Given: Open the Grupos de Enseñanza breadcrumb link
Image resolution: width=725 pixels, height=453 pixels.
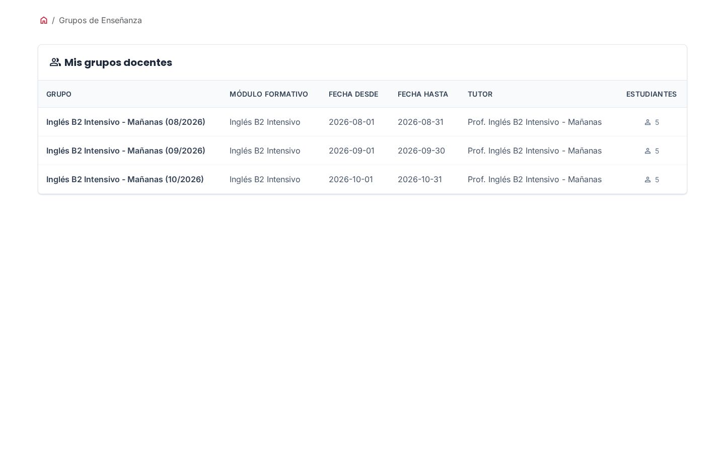Looking at the screenshot, I should tap(100, 20).
